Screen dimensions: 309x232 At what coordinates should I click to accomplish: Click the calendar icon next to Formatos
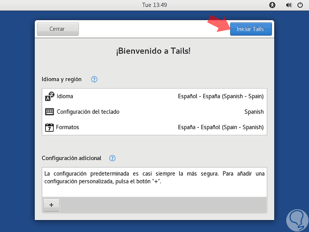point(49,127)
